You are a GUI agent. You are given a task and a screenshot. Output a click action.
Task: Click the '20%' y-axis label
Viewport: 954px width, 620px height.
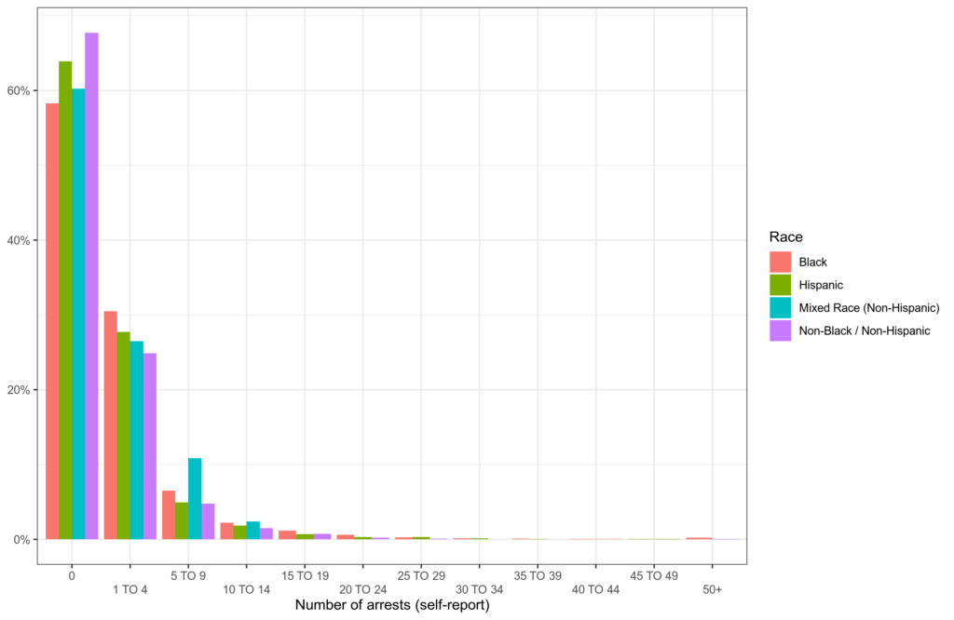(19, 390)
